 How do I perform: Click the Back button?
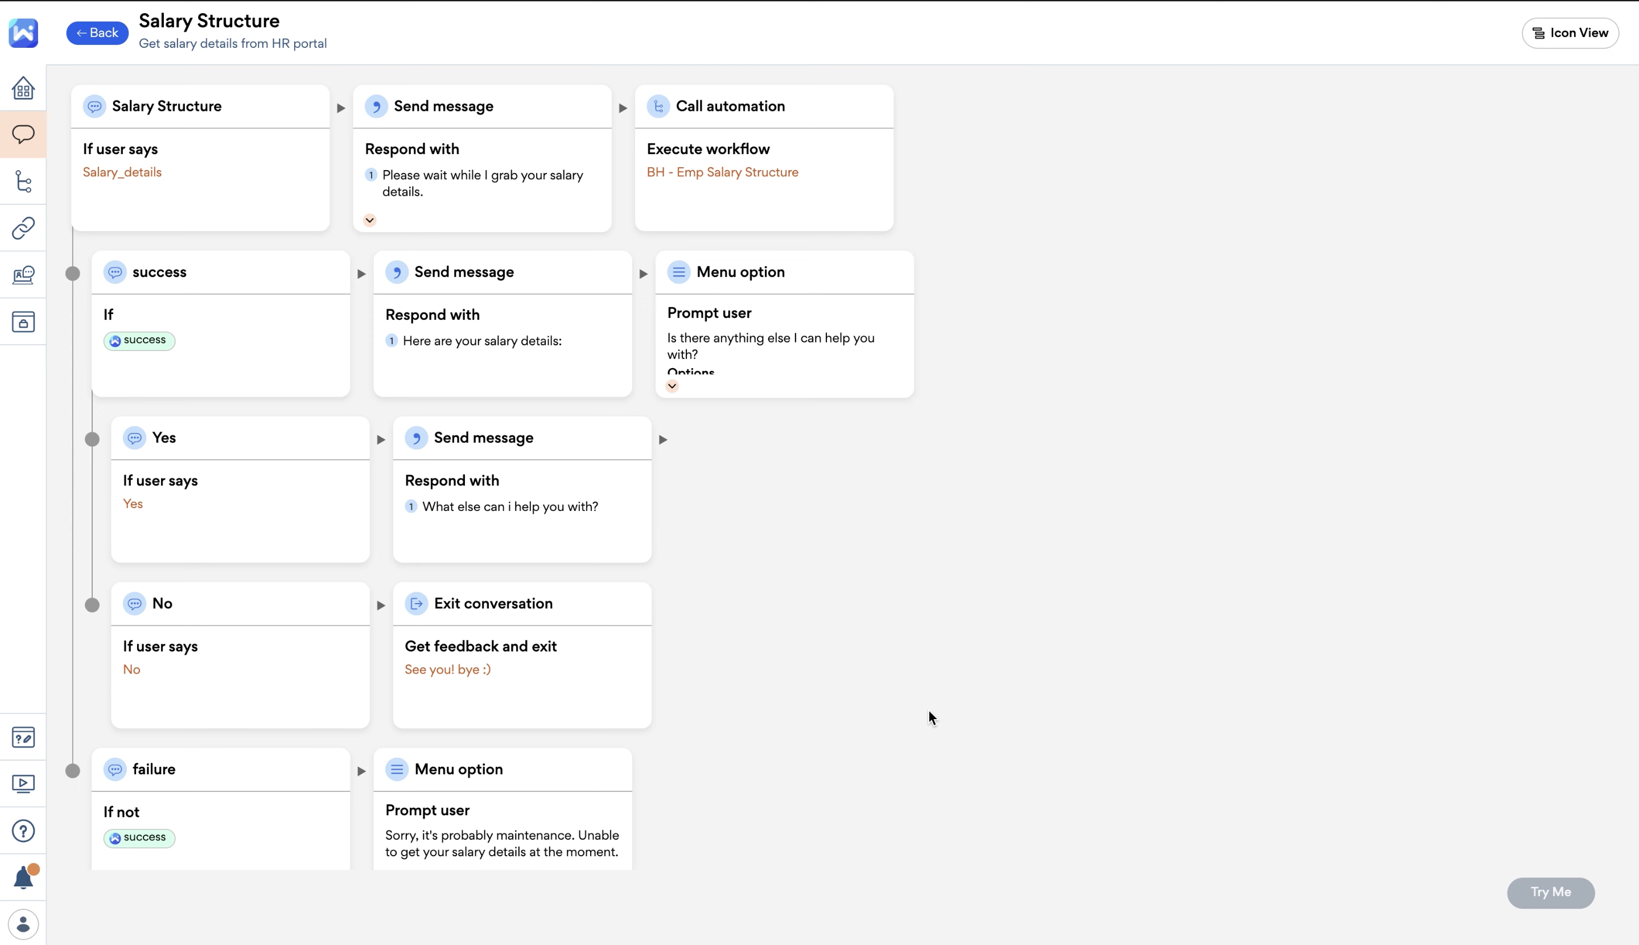tap(97, 33)
